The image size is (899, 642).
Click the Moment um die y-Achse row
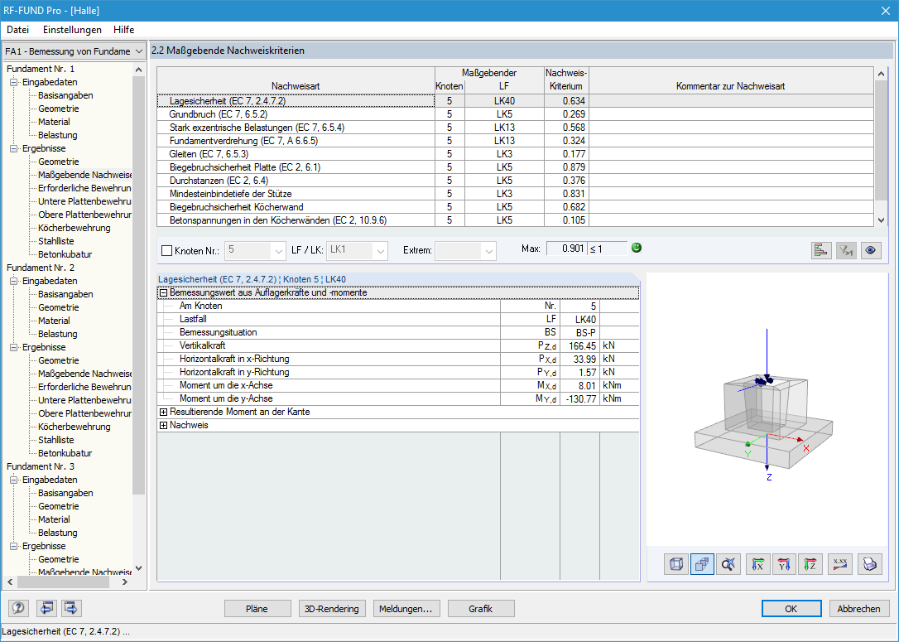[398, 398]
